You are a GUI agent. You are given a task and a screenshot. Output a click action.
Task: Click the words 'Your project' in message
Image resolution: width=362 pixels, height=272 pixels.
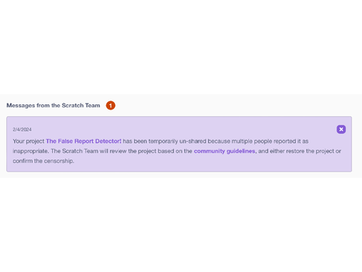point(29,141)
